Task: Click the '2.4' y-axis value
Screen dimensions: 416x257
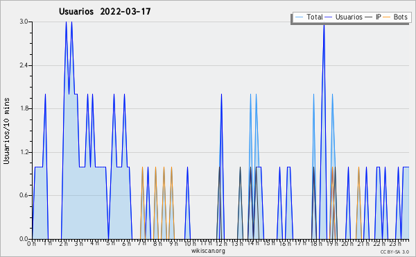Action: [x=24, y=65]
